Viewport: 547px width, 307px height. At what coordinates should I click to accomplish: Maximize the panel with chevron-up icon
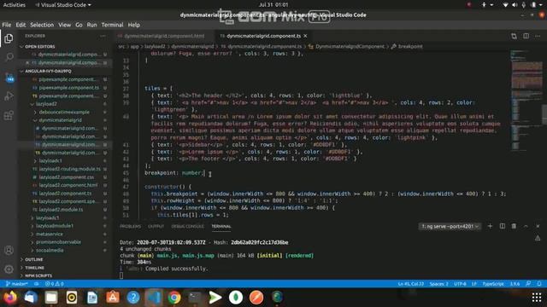pyautogui.click(x=526, y=226)
